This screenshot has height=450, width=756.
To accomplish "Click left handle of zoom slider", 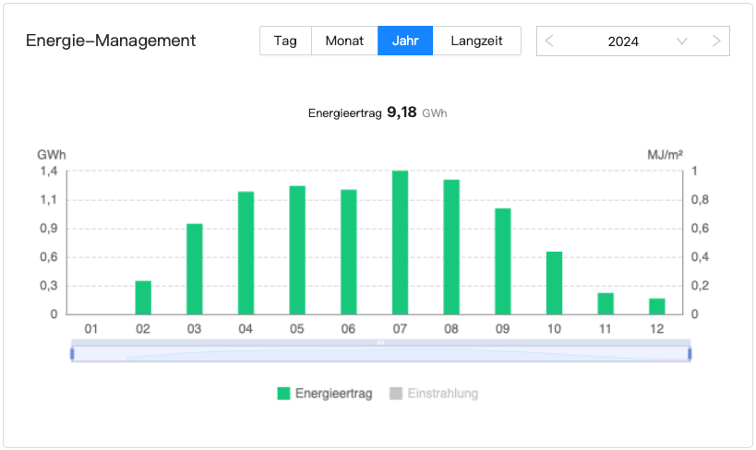I will 72,353.
